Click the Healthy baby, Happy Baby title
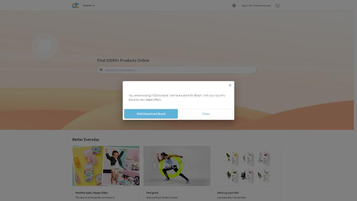 [91, 192]
